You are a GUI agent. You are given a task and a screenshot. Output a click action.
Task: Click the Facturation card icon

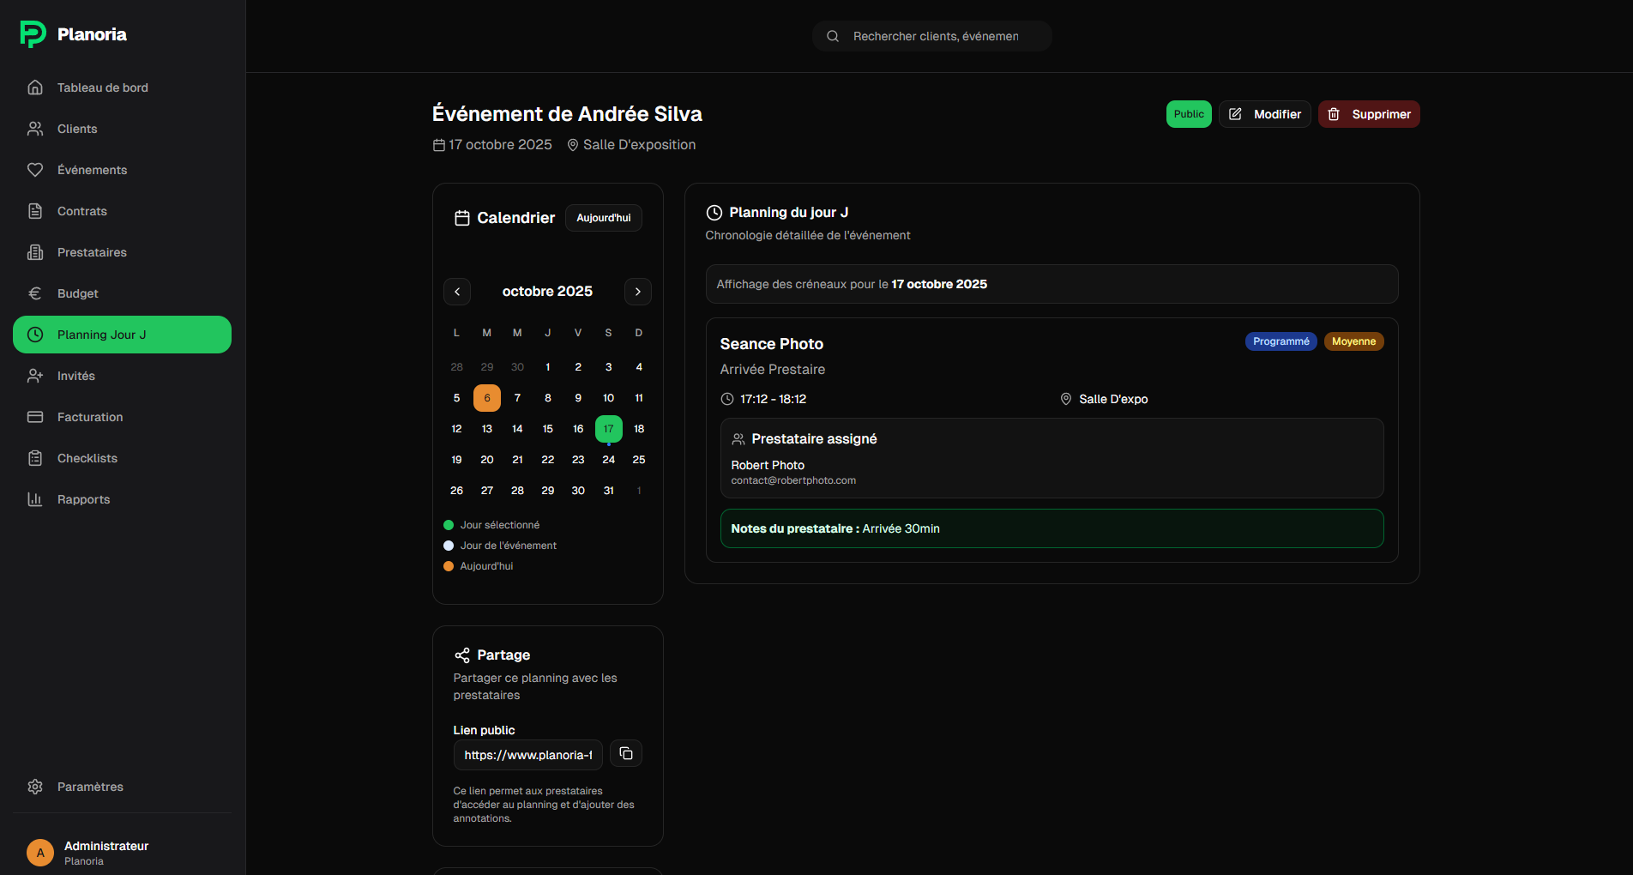(35, 417)
